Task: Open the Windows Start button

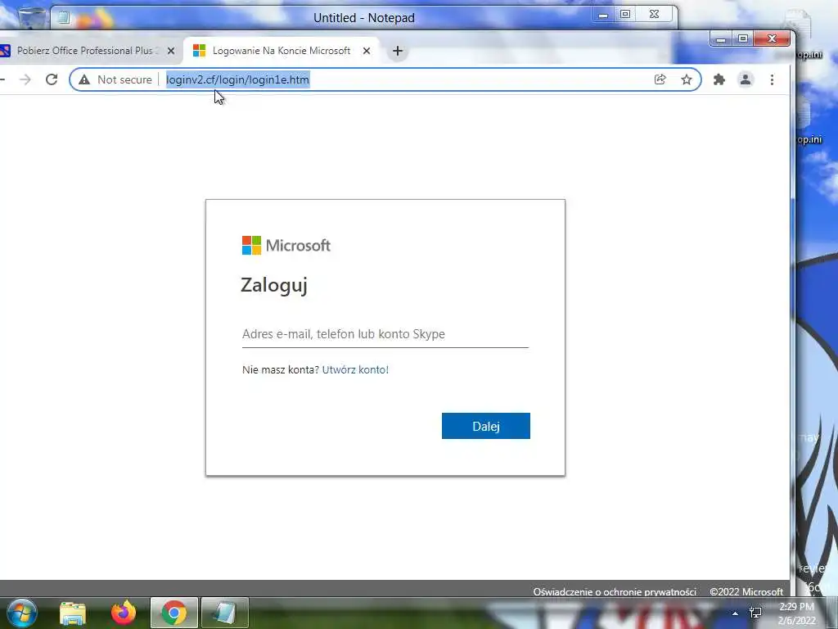Action: [21, 613]
